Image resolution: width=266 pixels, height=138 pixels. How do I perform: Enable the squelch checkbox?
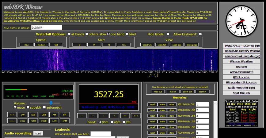pos(28,107)
